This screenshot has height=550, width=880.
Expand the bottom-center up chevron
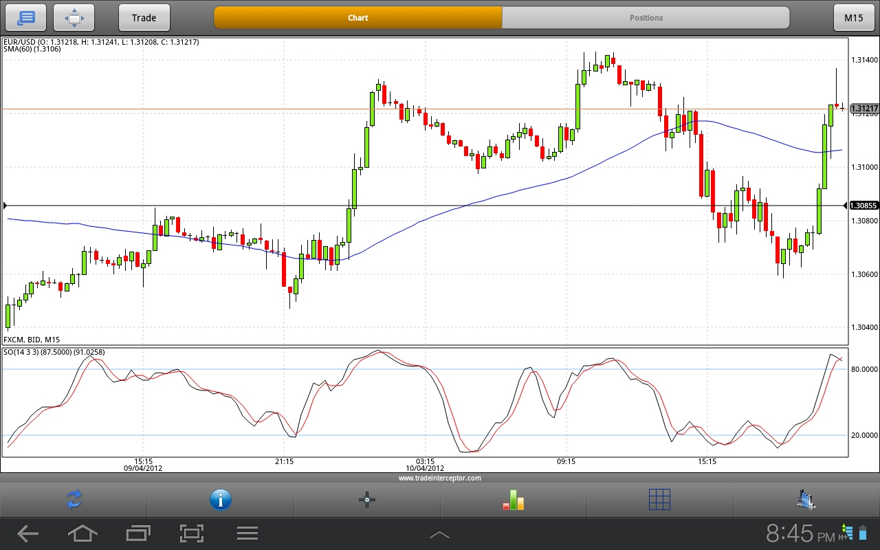click(x=439, y=535)
